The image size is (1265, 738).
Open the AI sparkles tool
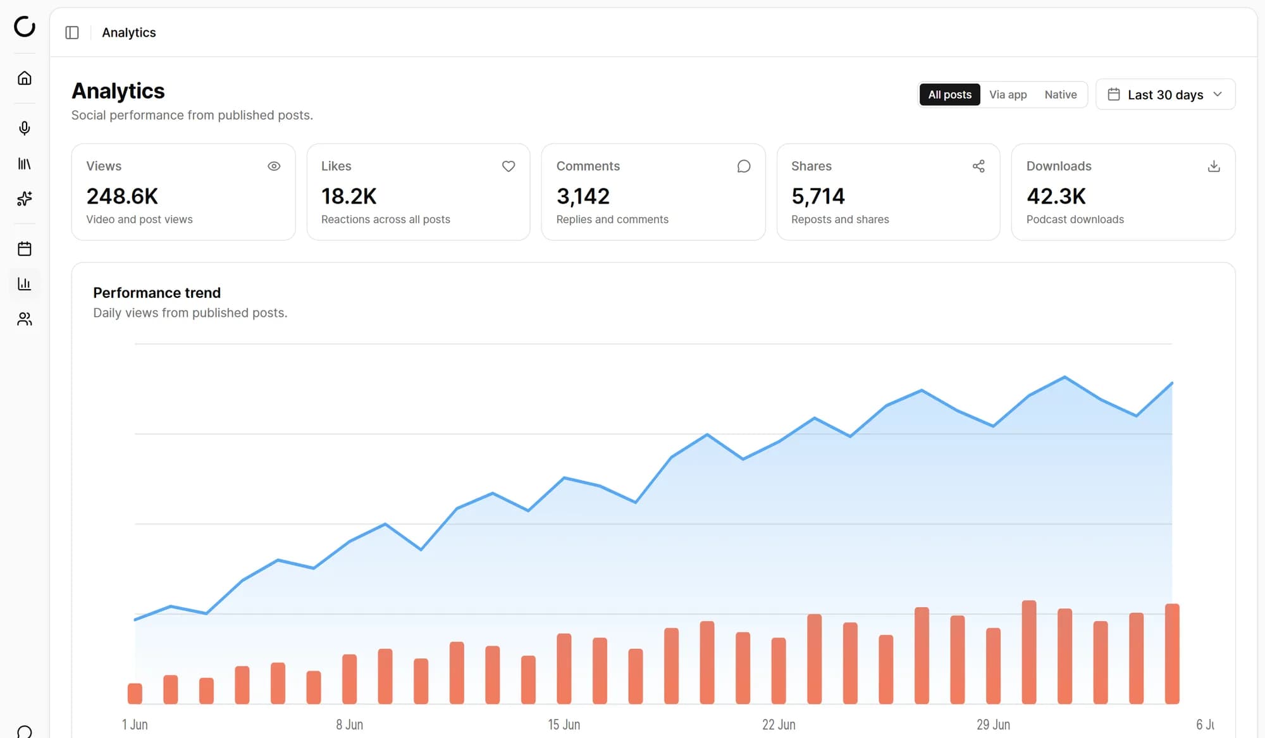click(x=25, y=199)
